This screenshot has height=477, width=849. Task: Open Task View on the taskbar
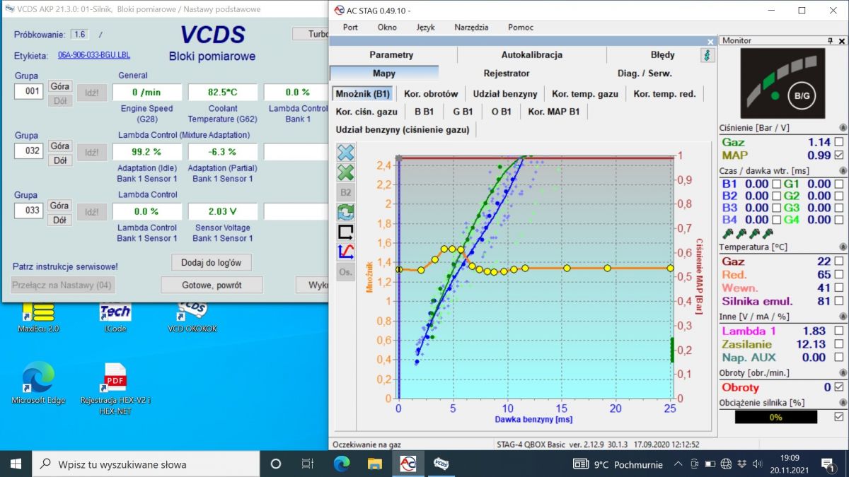(308, 464)
